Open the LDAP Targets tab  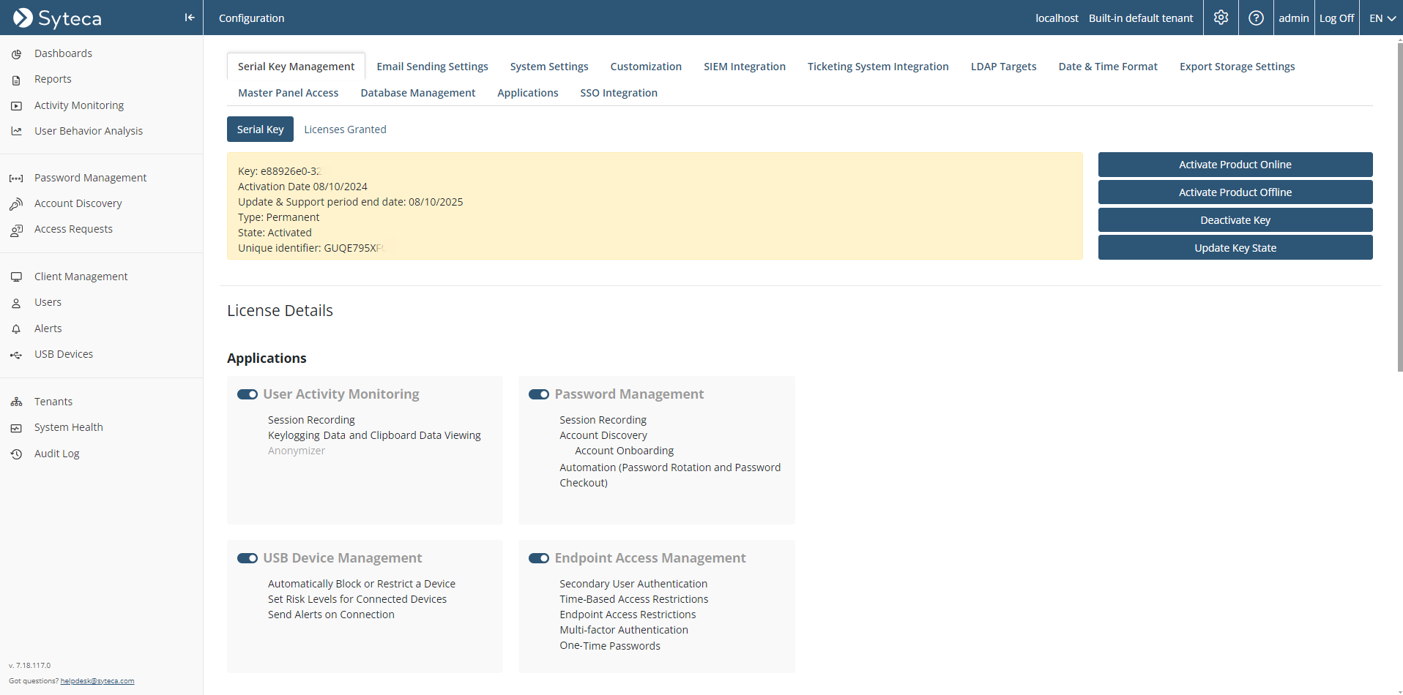pyautogui.click(x=1003, y=67)
